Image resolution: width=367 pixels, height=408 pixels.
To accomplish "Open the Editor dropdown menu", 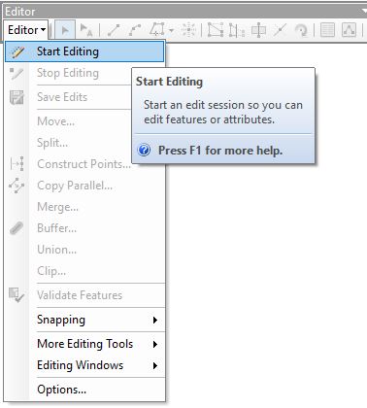I will pos(26,30).
